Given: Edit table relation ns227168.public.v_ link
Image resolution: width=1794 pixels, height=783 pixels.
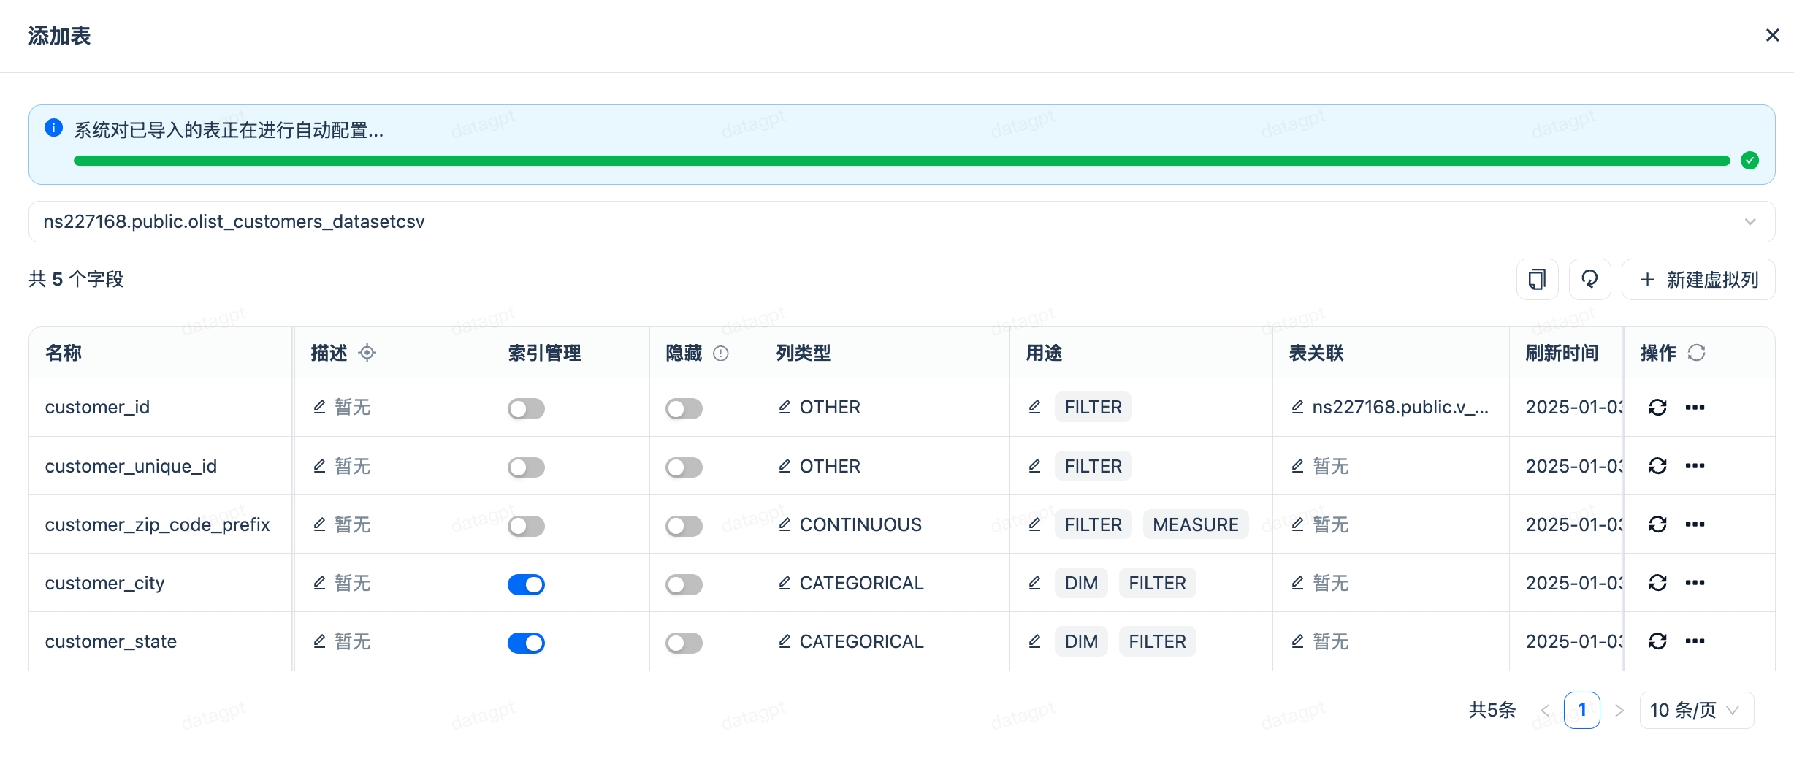Looking at the screenshot, I should click(x=1297, y=407).
